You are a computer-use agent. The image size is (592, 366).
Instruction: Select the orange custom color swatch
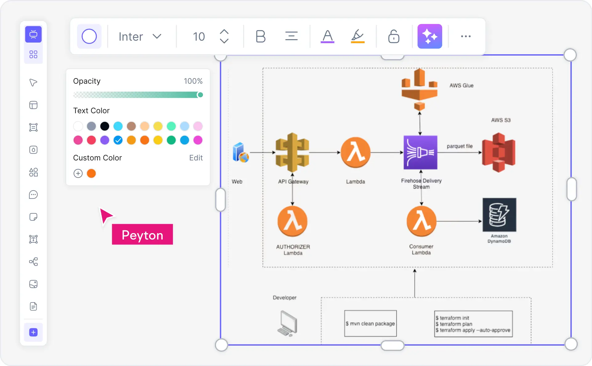pyautogui.click(x=91, y=174)
